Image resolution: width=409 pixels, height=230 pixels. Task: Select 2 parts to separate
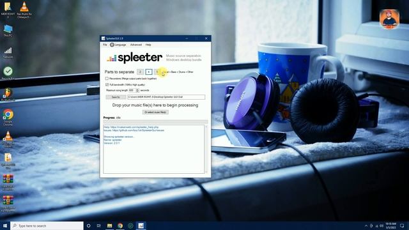(x=140, y=72)
